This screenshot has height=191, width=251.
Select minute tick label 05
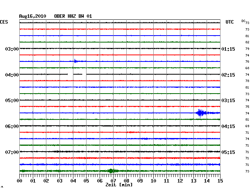86,181
